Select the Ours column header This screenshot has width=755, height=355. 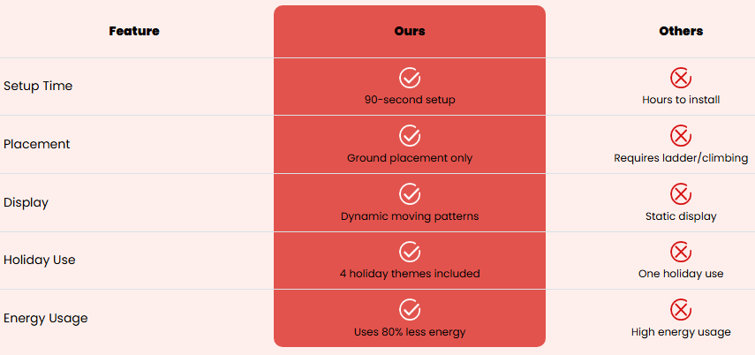(x=410, y=31)
